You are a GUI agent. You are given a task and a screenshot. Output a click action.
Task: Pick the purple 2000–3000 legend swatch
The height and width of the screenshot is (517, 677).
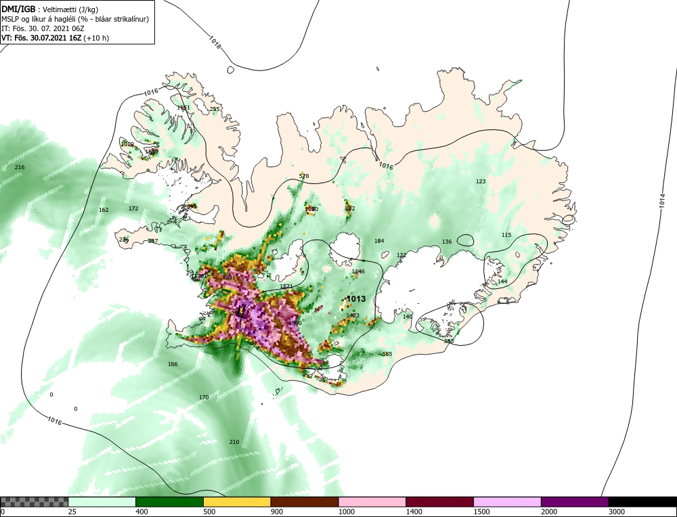click(x=575, y=502)
